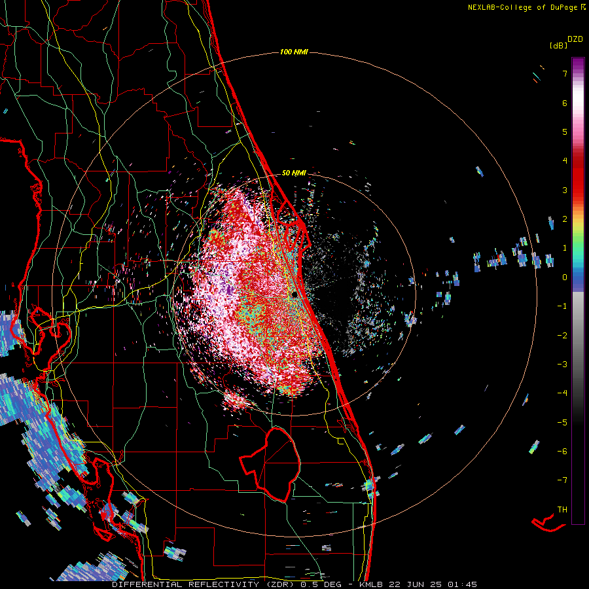589x589 pixels.
Task: Click the 50 NMI range ring label
Action: 294,173
